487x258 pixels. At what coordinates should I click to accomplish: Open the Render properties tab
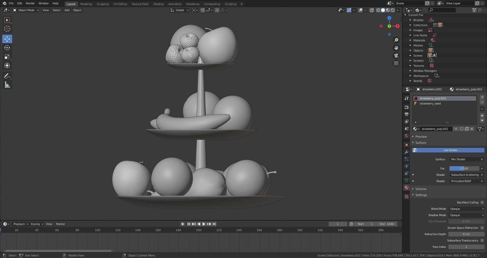(x=407, y=107)
